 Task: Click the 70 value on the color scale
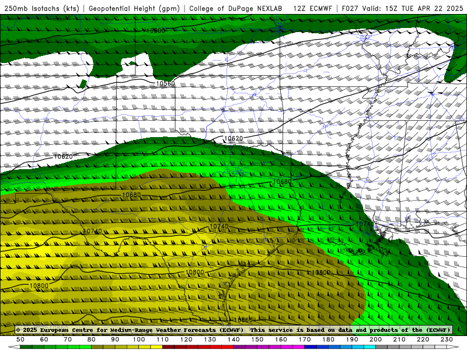click(x=68, y=339)
